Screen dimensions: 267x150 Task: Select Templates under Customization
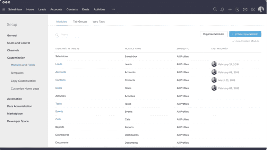[17, 73]
